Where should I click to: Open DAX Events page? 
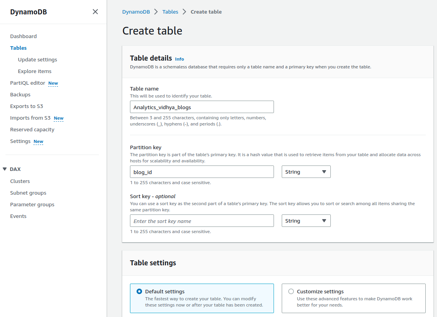[18, 216]
